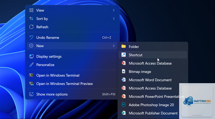
Task: Click the Bitmap image file icon
Action: point(124,71)
